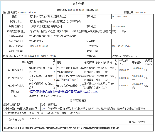
Task: Click the '经评审废标情况' section heading
Action: point(78,101)
